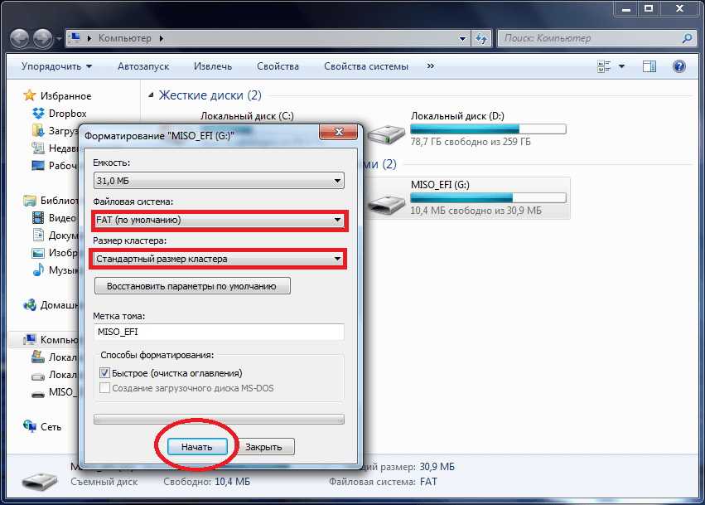Expand the toolbar overflow chevron
The height and width of the screenshot is (505, 705).
pyautogui.click(x=430, y=66)
